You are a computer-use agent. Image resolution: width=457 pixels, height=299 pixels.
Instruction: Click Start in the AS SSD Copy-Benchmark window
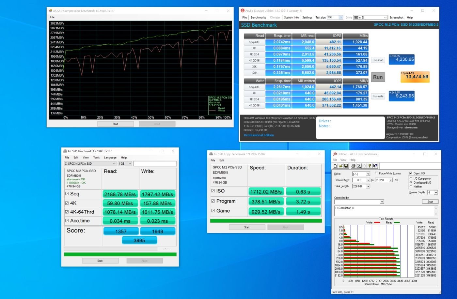point(247,227)
